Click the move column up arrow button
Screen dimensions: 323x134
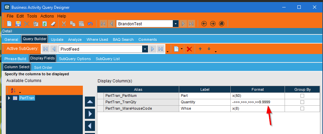coord(90,102)
